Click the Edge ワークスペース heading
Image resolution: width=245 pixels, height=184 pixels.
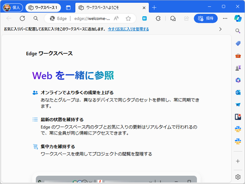[x=49, y=54]
